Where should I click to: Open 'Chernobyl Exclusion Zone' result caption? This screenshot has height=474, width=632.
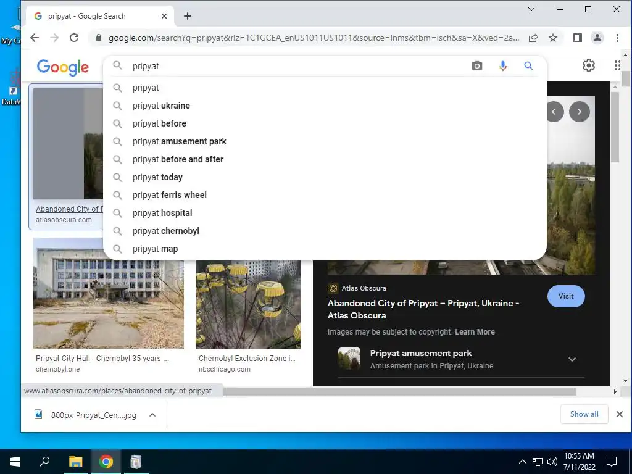(247, 359)
